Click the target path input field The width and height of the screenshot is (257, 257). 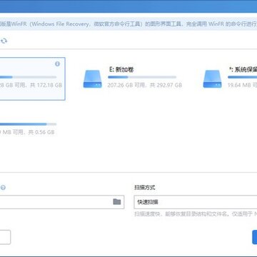[x=62, y=202]
